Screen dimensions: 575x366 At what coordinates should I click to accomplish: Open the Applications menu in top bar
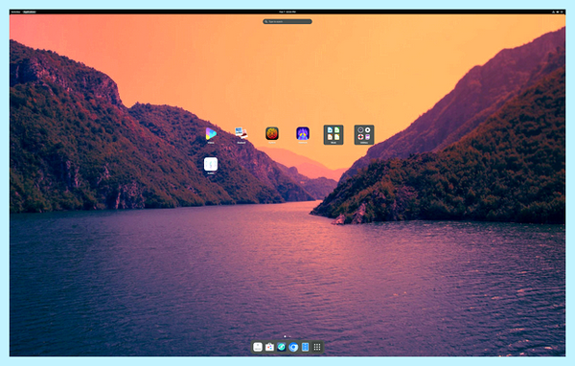pos(30,11)
